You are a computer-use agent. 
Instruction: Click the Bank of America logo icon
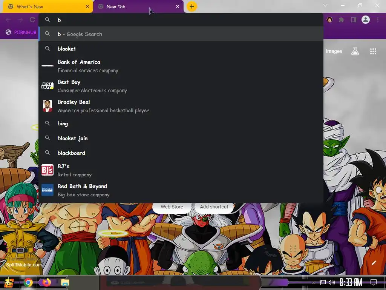pyautogui.click(x=47, y=66)
